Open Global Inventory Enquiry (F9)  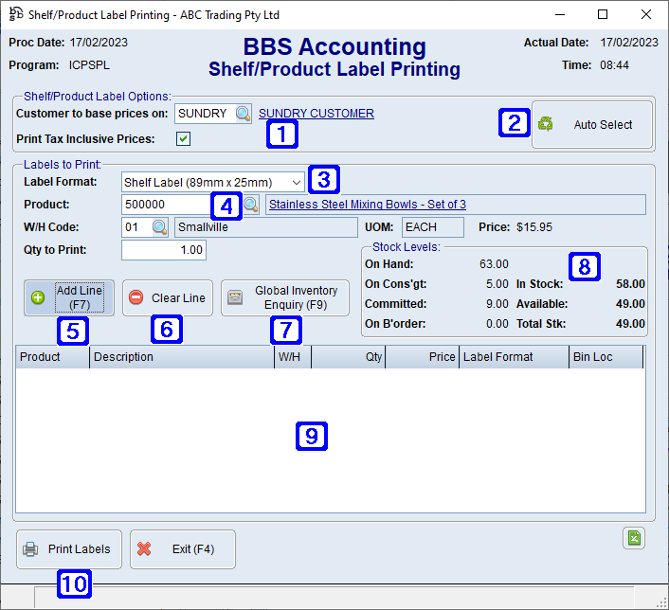(285, 297)
